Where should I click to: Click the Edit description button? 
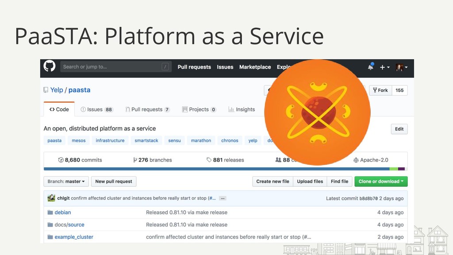[399, 129]
